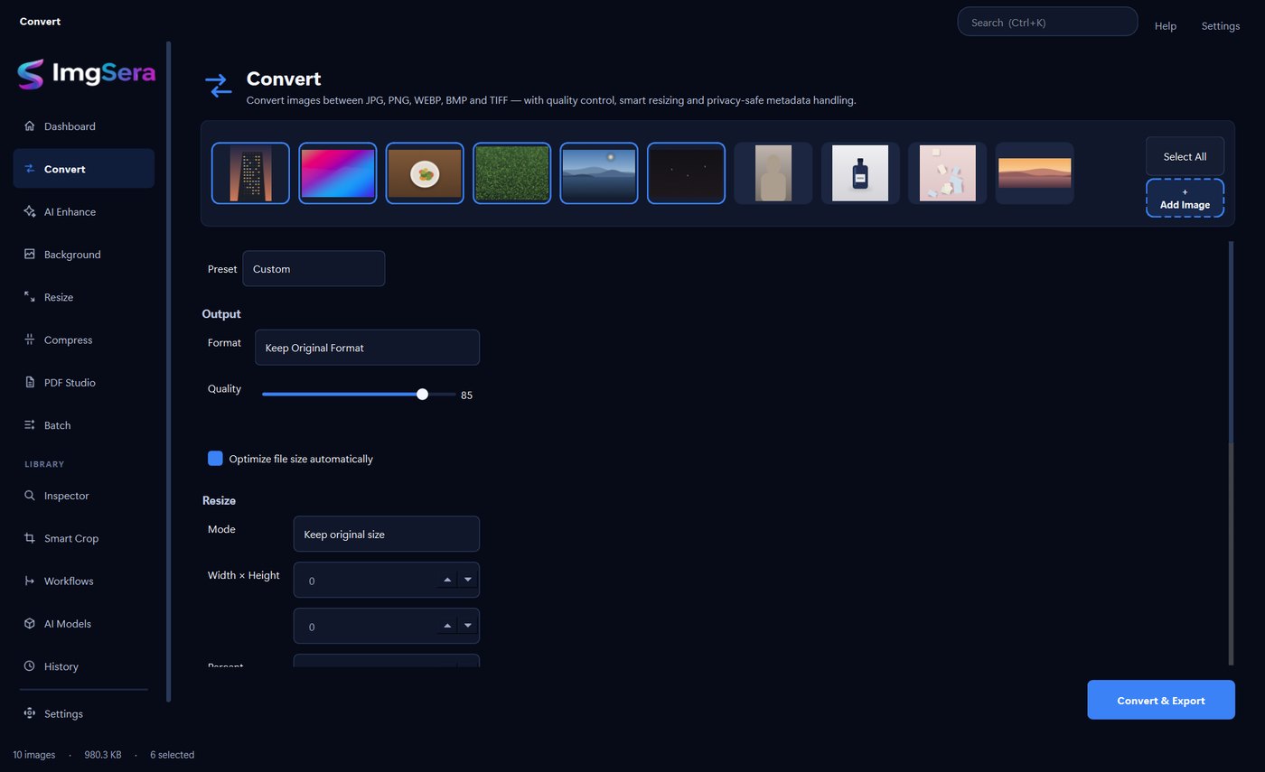
Task: Click the Smart Crop icon
Action: pyautogui.click(x=30, y=538)
